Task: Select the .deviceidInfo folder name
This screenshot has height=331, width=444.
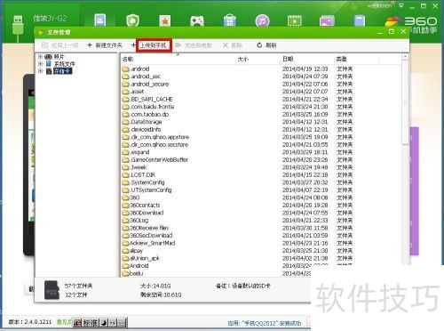Action: coord(146,130)
